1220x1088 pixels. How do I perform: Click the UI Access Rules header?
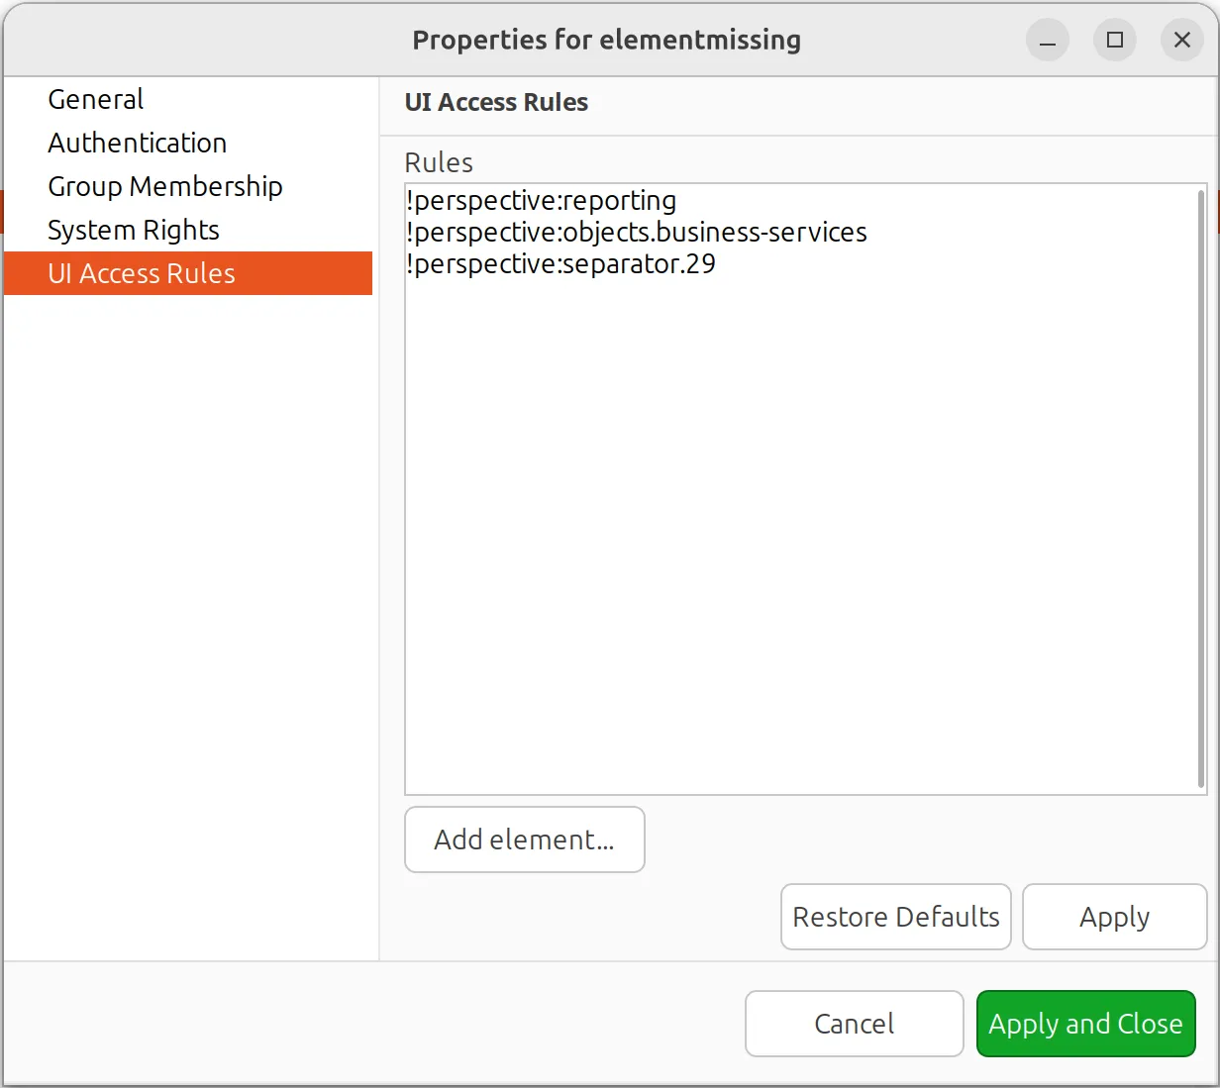tap(496, 102)
